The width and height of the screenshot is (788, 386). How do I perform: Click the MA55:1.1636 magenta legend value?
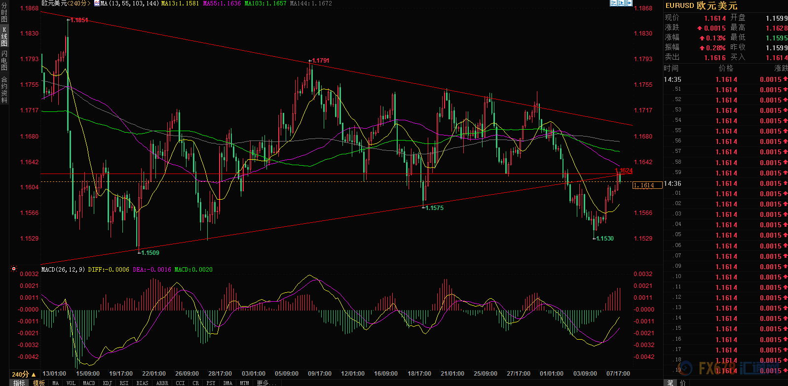coord(222,3)
